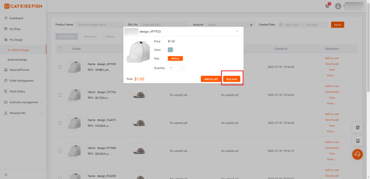
Task: Check the design_491923 row checkbox
Action: tap(60, 67)
